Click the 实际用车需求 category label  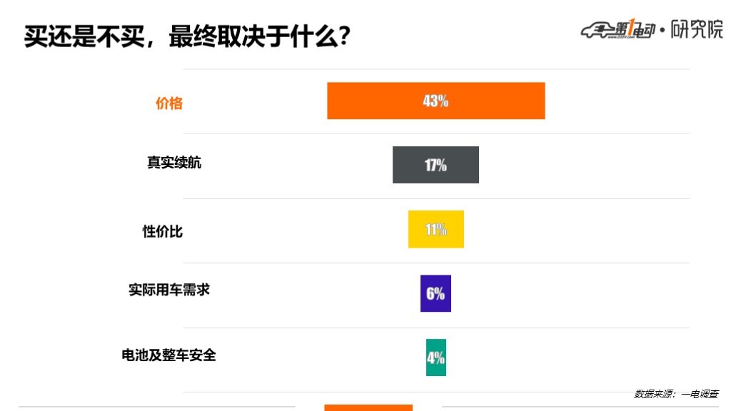click(169, 290)
